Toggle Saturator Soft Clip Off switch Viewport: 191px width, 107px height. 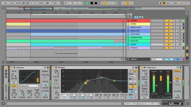(x=45, y=77)
